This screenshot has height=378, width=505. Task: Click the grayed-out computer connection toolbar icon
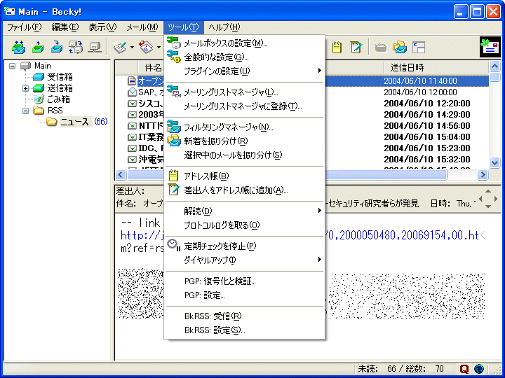(x=95, y=48)
